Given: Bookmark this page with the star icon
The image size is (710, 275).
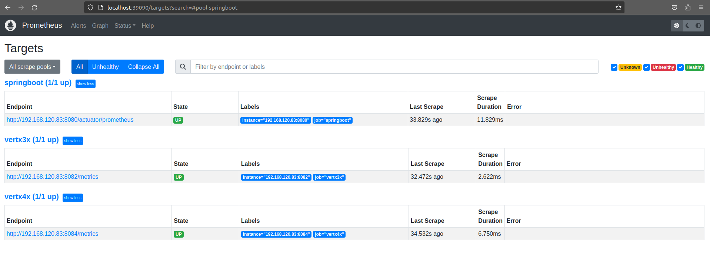Looking at the screenshot, I should tap(619, 7).
